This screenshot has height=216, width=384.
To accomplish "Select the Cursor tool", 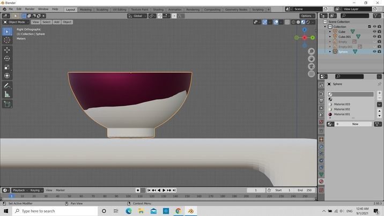I will pos(7,40).
